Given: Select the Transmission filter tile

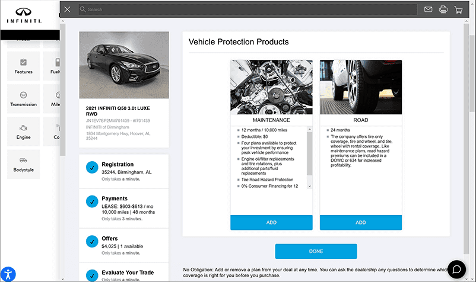Looking at the screenshot, I should pyautogui.click(x=23, y=99).
